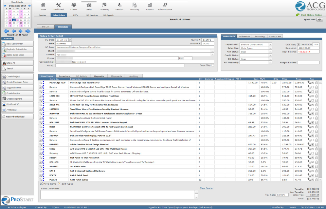
Task: Click reorder arrows on PowerEdge T320 row
Action: (309, 83)
